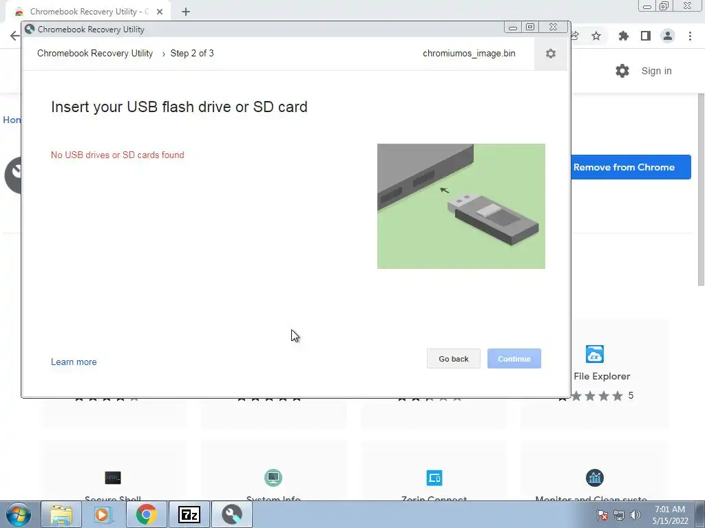Open Windows Explorer from taskbar
Viewport: 705px width, 528px height.
(x=61, y=514)
